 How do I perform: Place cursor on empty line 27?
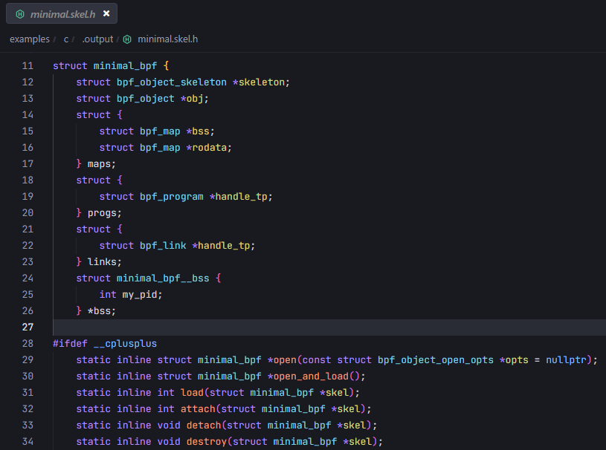coord(329,327)
